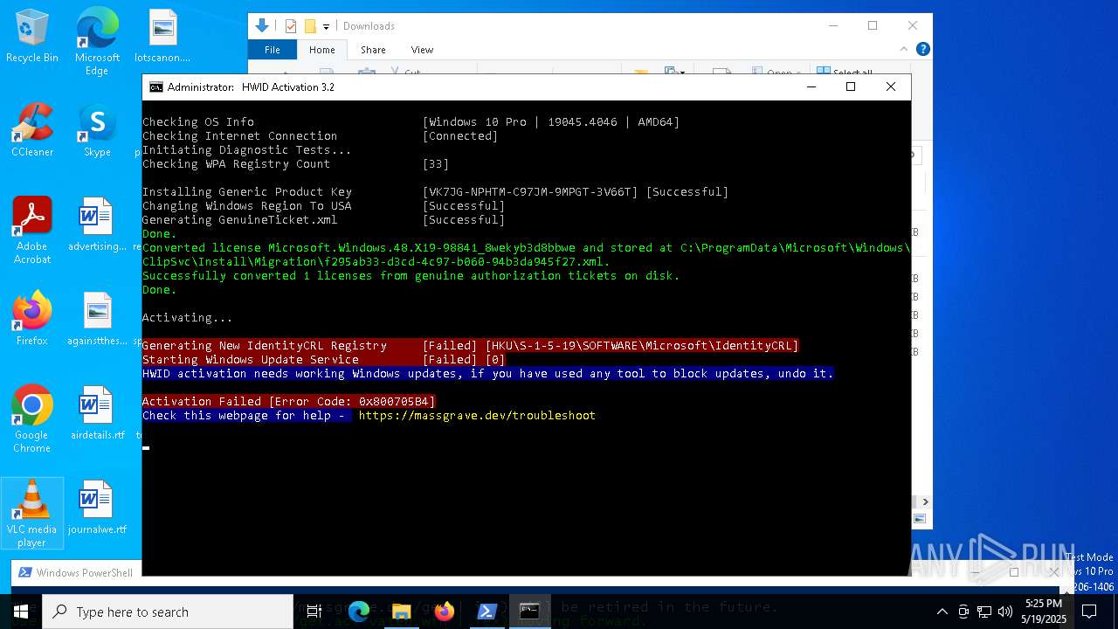Screen dimensions: 1118x629
Task: Click 'Checking OS Info' line in console
Action: click(x=411, y=121)
